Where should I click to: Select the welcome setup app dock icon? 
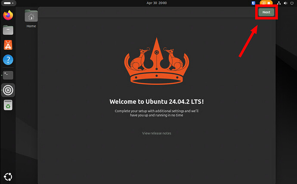click(x=8, y=90)
